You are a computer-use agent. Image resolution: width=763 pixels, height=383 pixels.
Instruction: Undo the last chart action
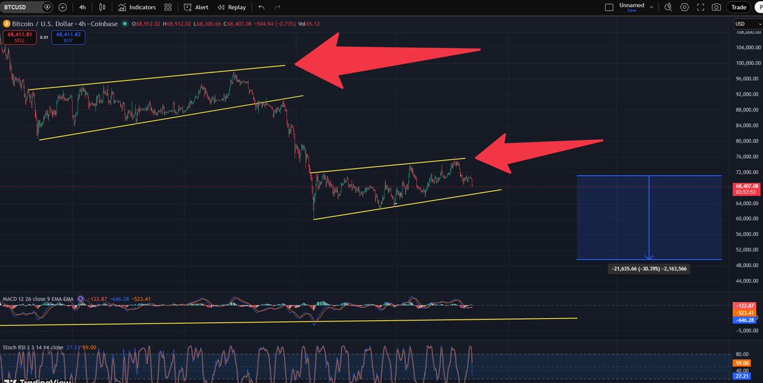(262, 7)
